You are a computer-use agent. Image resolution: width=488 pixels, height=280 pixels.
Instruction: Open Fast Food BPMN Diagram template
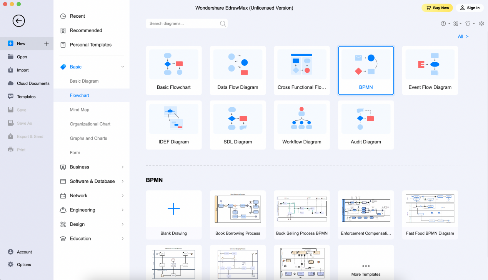[x=430, y=215]
